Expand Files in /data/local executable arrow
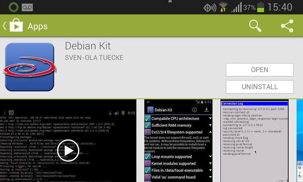The height and width of the screenshot is (182, 303). 210,170
